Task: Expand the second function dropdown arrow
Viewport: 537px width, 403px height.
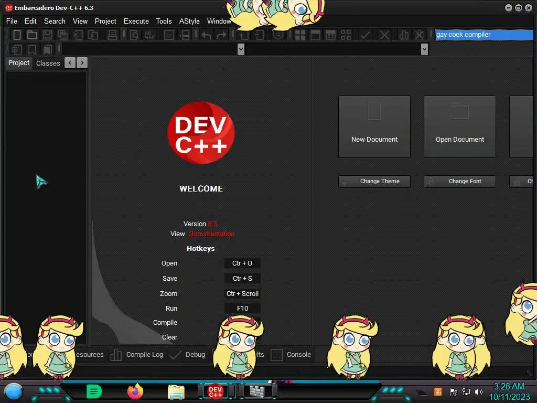Action: pos(424,49)
